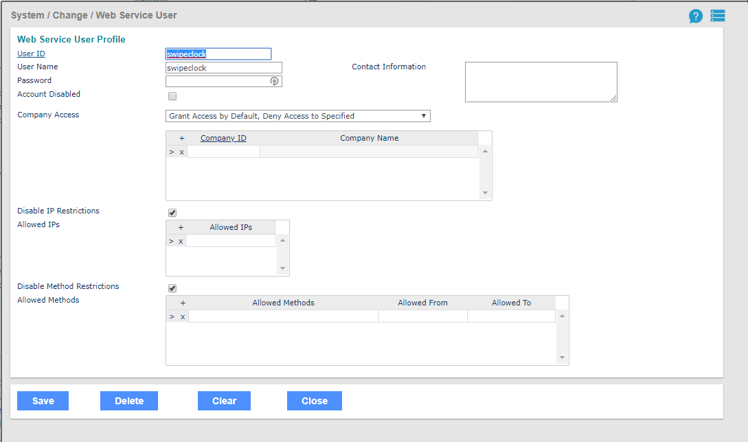The width and height of the screenshot is (748, 442).
Task: Remove the Allowed IPs row using x
Action: coord(181,241)
